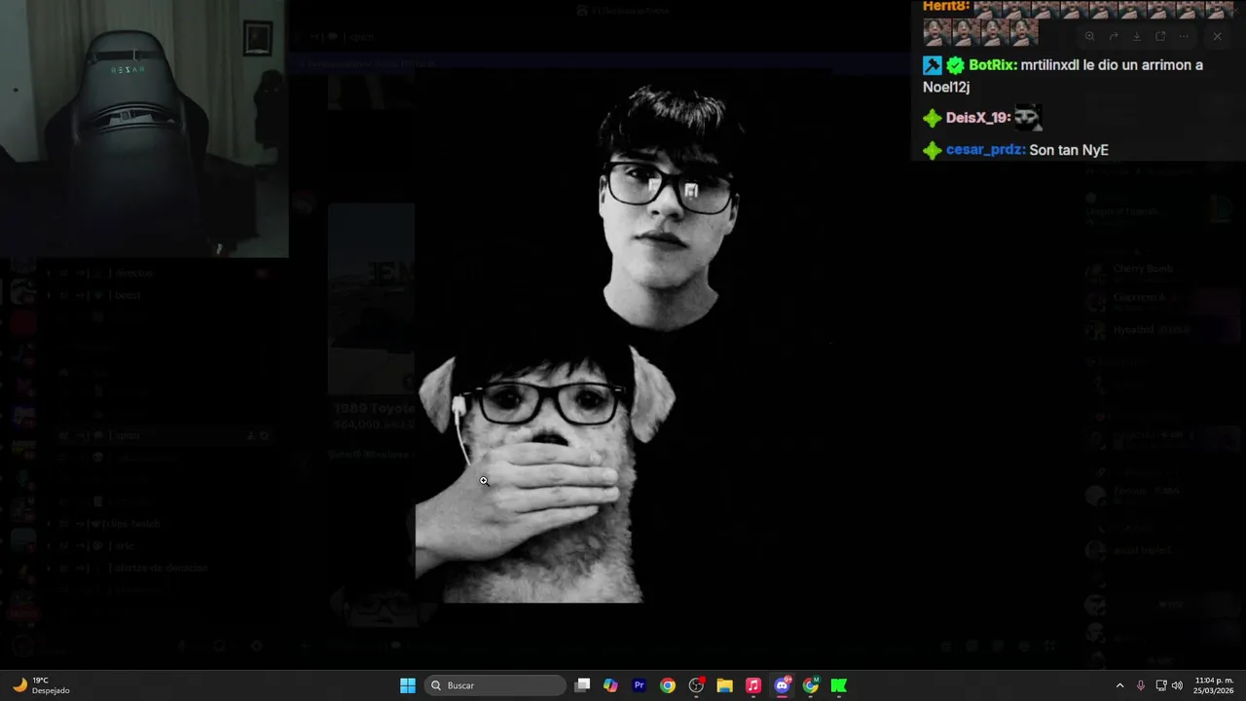
Task: Open Adobe Premiere Pro from taskbar
Action: (639, 685)
